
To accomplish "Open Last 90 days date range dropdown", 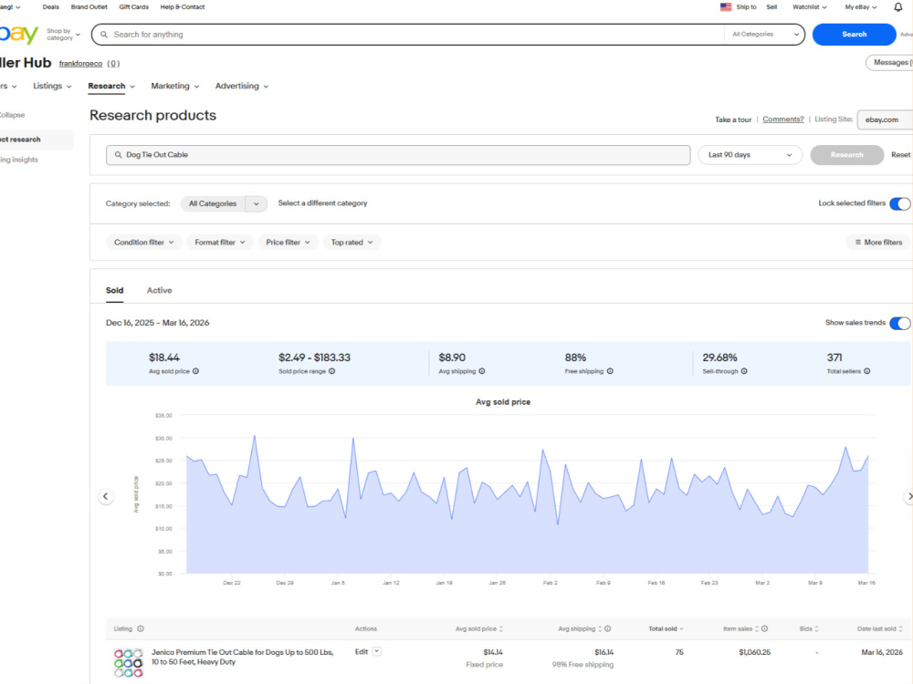I will [x=750, y=155].
